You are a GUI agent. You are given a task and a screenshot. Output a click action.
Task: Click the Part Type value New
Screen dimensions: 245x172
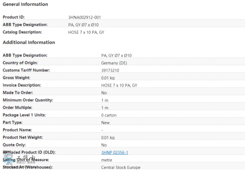[105, 123]
